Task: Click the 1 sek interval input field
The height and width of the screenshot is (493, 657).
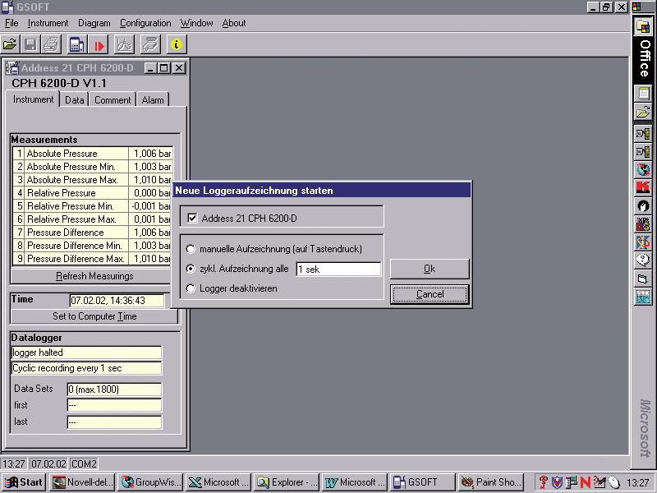Action: (338, 270)
